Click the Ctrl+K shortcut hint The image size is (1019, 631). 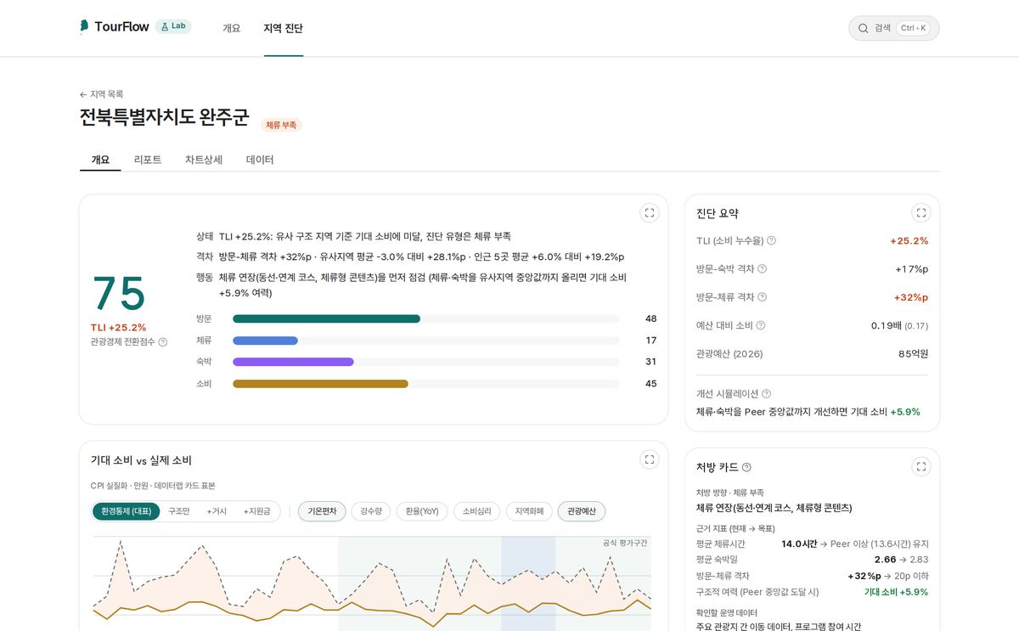tap(914, 28)
